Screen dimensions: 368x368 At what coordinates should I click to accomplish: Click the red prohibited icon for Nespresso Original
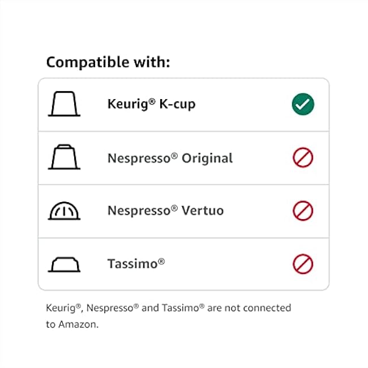(x=303, y=157)
